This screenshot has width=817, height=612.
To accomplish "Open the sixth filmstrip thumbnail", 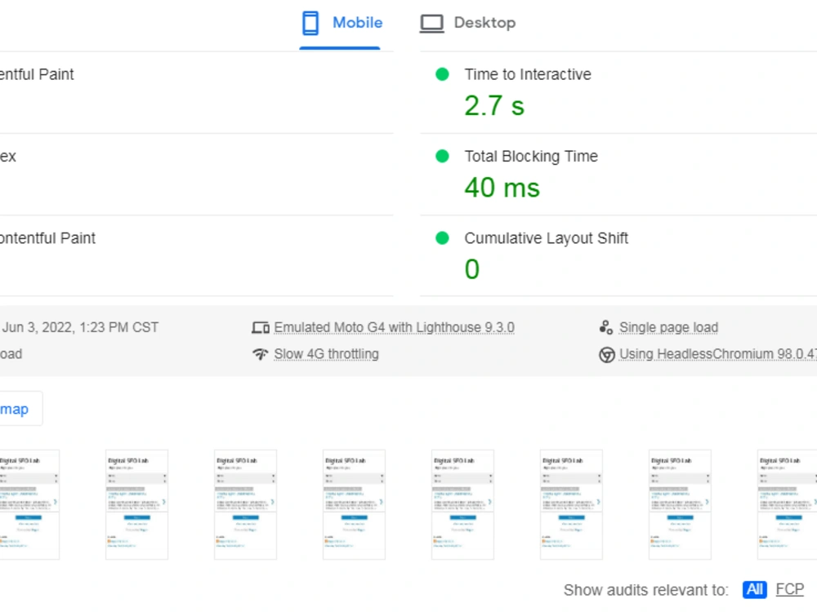I will [572, 505].
